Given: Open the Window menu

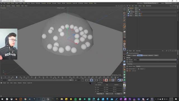Looking at the screenshot, I should click(x=91, y=3).
